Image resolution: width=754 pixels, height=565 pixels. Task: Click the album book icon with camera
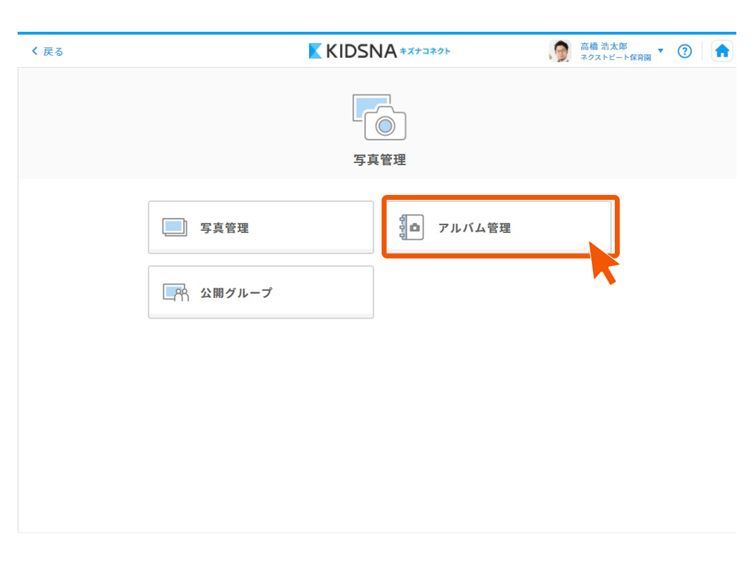[411, 227]
